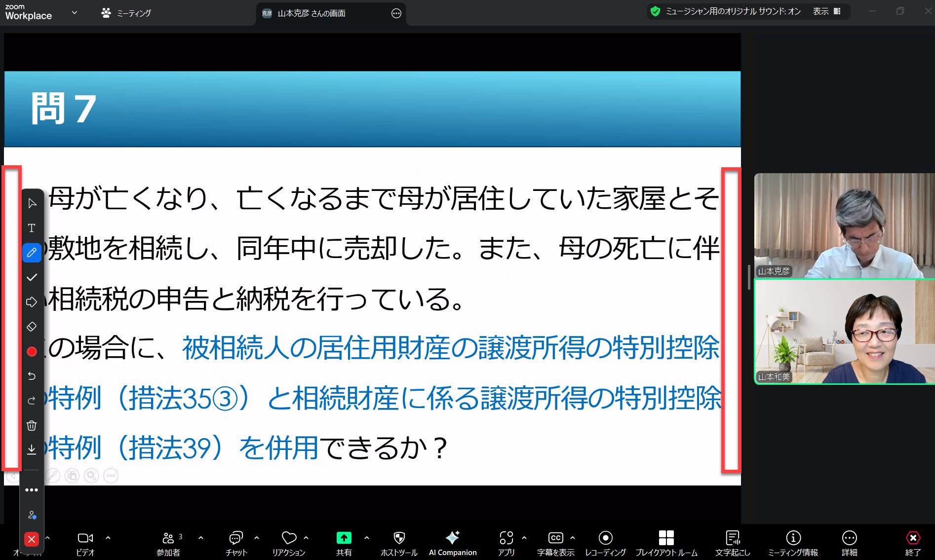The width and height of the screenshot is (935, 560).
Task: Open the Meeting tab at top
Action: tap(126, 13)
